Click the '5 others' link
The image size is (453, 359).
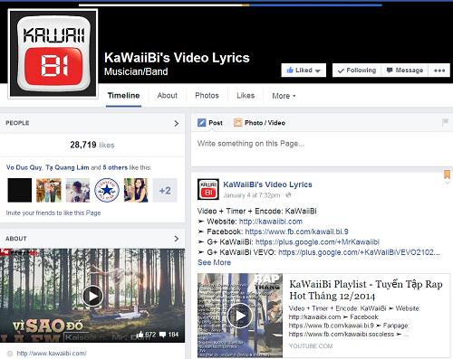tap(115, 167)
